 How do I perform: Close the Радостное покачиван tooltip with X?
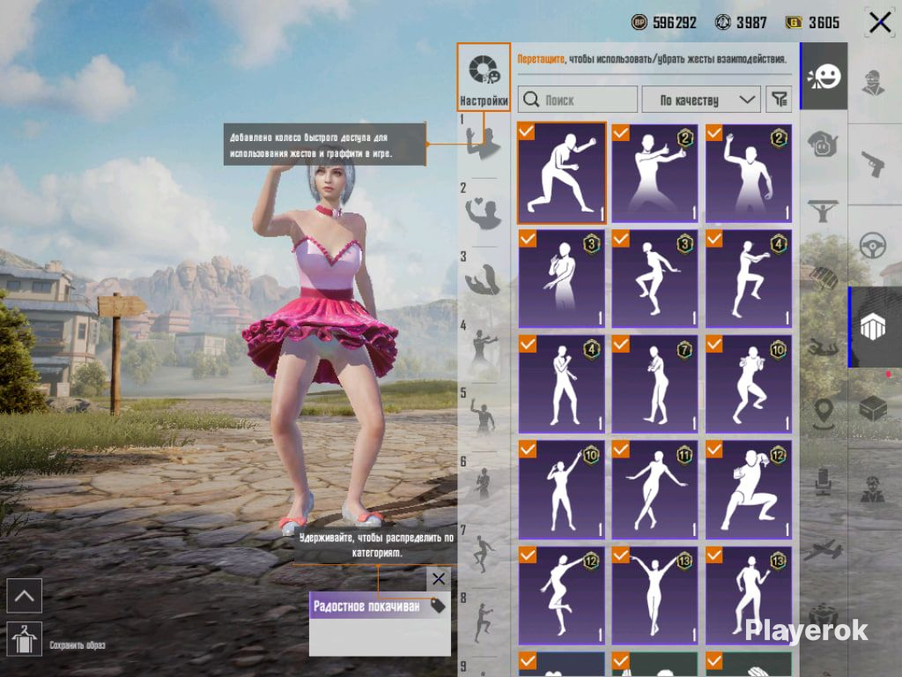[439, 578]
